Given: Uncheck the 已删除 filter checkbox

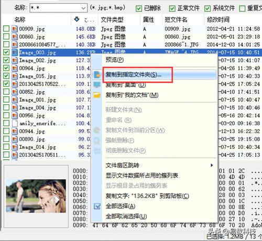Looking at the screenshot, I should pyautogui.click(x=139, y=8).
